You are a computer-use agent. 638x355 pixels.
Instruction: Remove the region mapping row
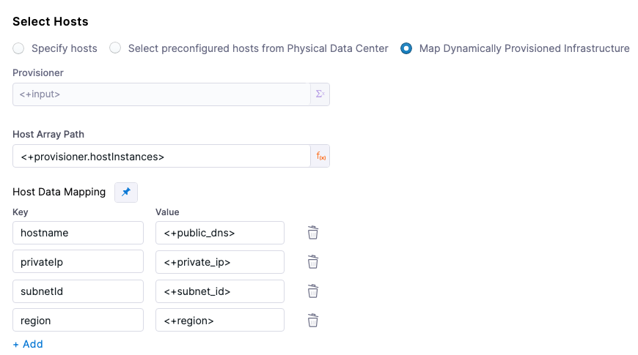click(312, 321)
